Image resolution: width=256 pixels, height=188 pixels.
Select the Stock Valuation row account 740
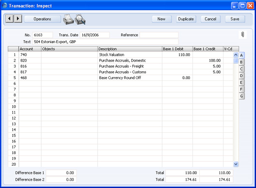click(30, 55)
